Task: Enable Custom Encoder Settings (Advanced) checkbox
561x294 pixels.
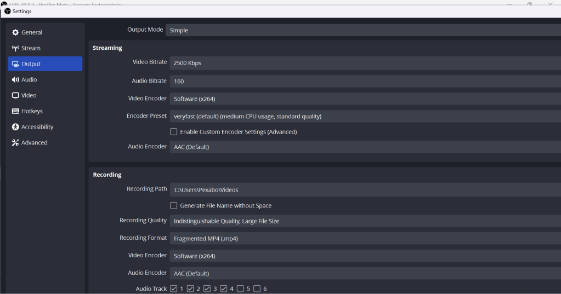Action: coord(173,132)
